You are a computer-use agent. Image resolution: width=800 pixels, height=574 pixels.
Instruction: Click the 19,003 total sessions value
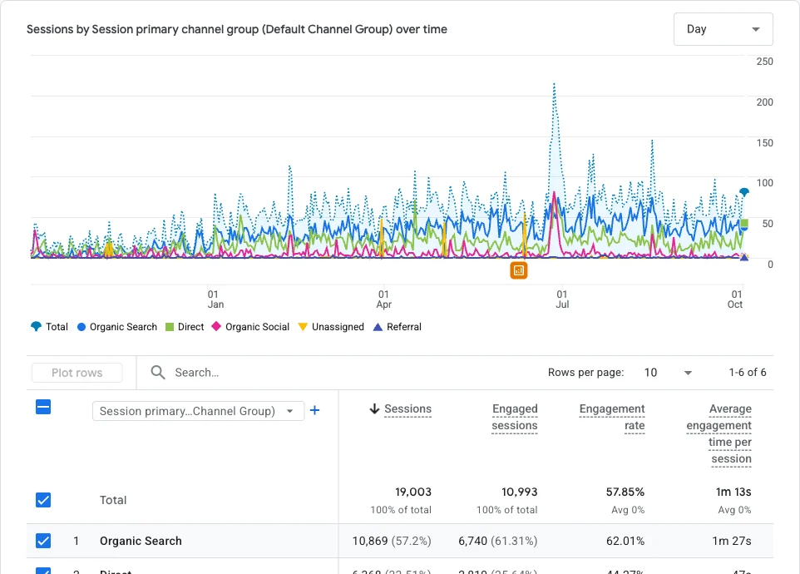pyautogui.click(x=413, y=492)
